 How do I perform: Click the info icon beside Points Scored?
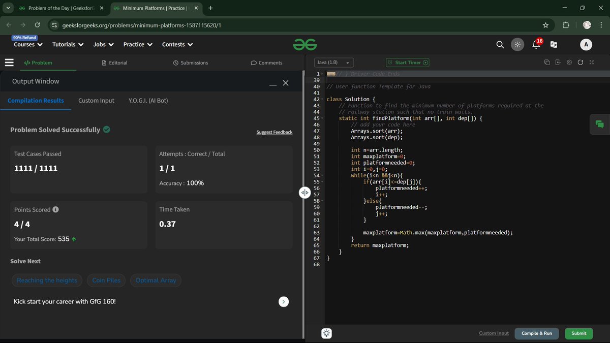coord(55,209)
